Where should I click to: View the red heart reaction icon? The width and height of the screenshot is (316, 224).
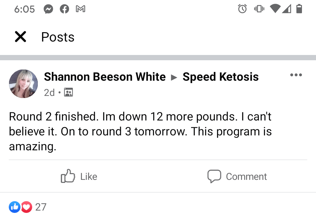pos(27,207)
